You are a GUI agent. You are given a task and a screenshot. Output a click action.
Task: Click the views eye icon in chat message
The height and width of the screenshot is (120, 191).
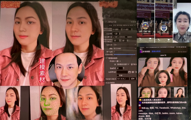[x=179, y=52]
